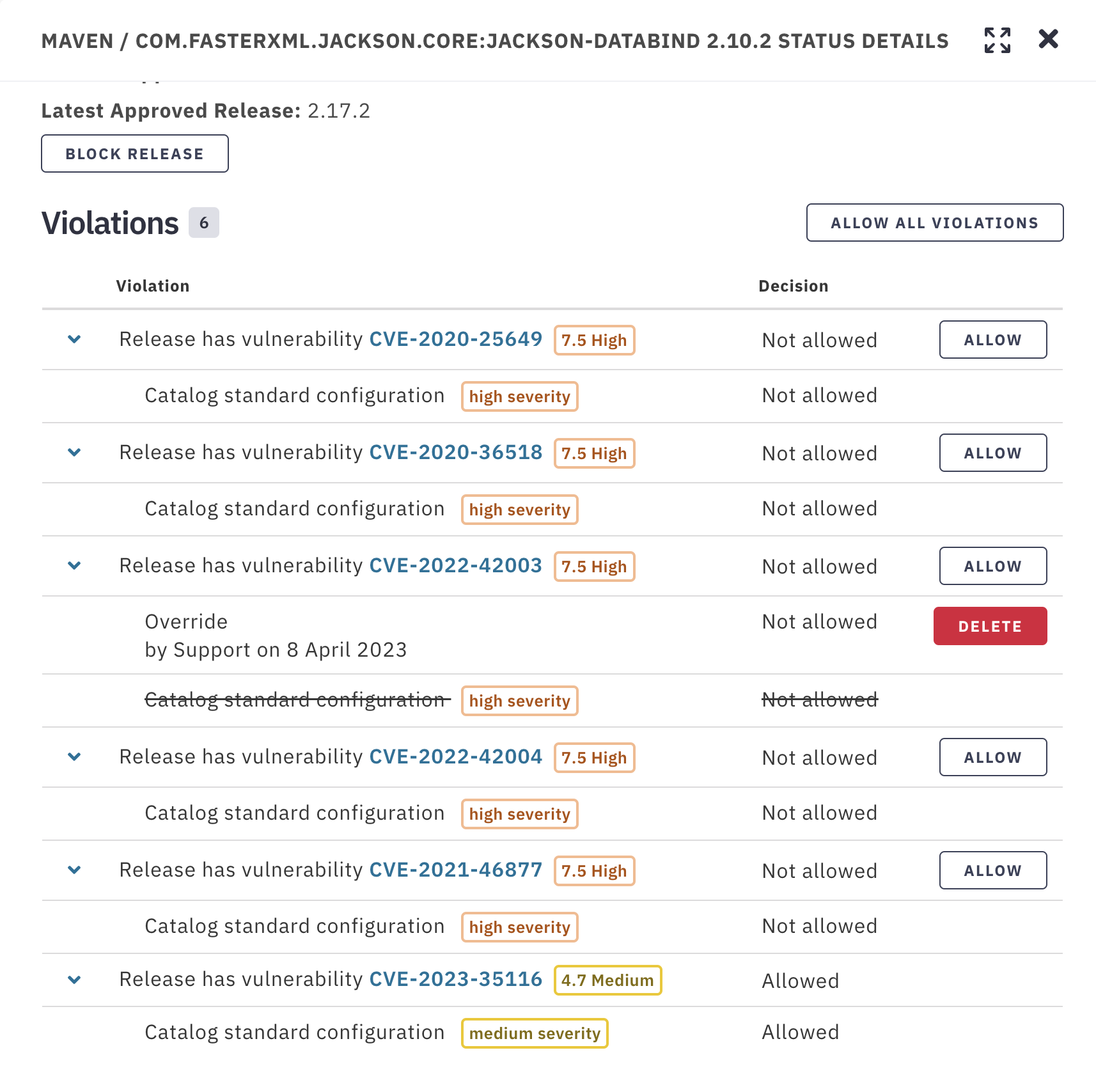Collapse the CVE-2022-42003 violation row
Screen dimensions: 1096x1087
[75, 566]
